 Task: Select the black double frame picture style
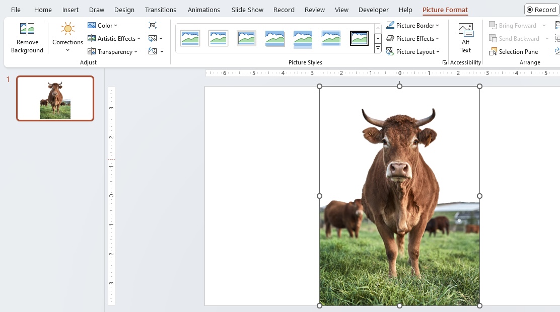pos(359,38)
